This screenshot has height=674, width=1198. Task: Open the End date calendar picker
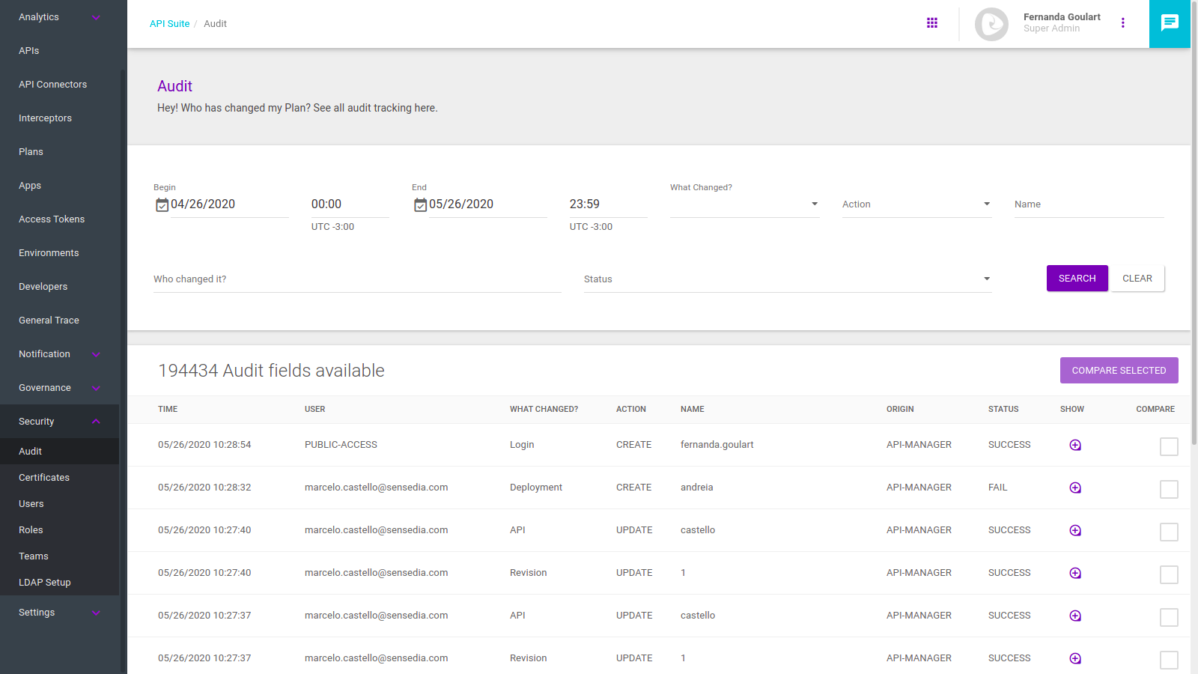coord(420,204)
